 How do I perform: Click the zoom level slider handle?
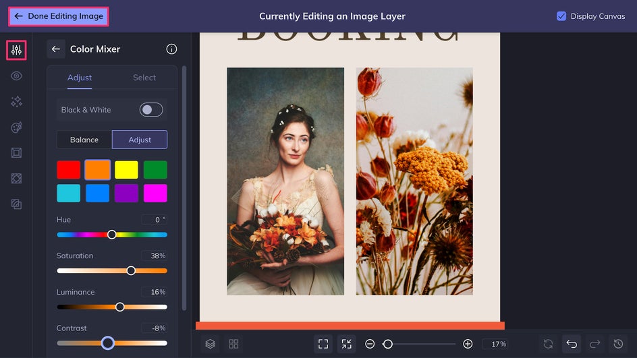coord(388,345)
